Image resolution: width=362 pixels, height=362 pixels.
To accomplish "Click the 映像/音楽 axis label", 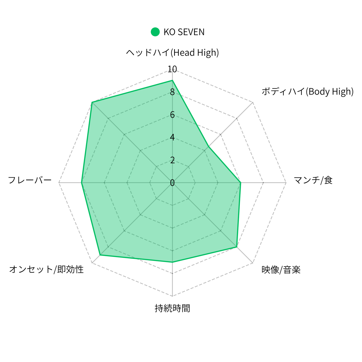I will tap(281, 270).
